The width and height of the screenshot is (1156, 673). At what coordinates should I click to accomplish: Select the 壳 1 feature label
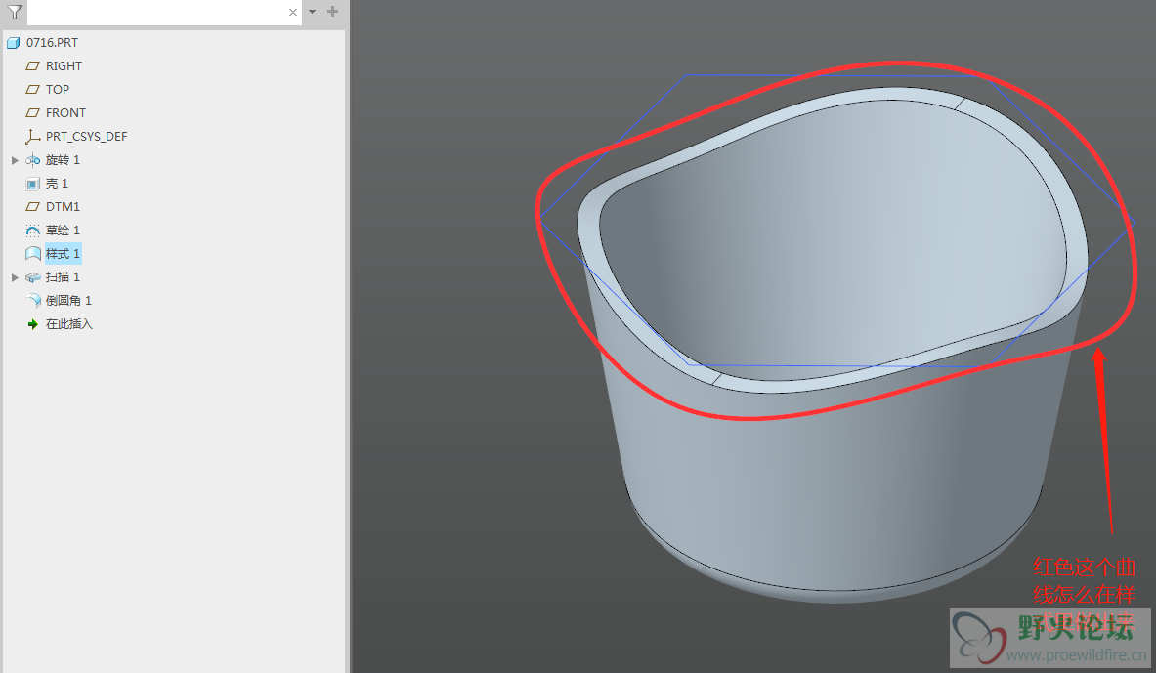[x=57, y=184]
